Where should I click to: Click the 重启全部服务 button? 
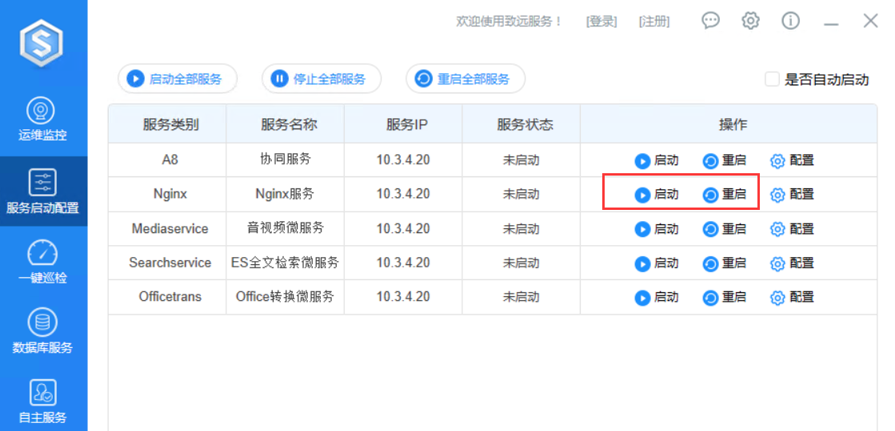click(x=465, y=79)
